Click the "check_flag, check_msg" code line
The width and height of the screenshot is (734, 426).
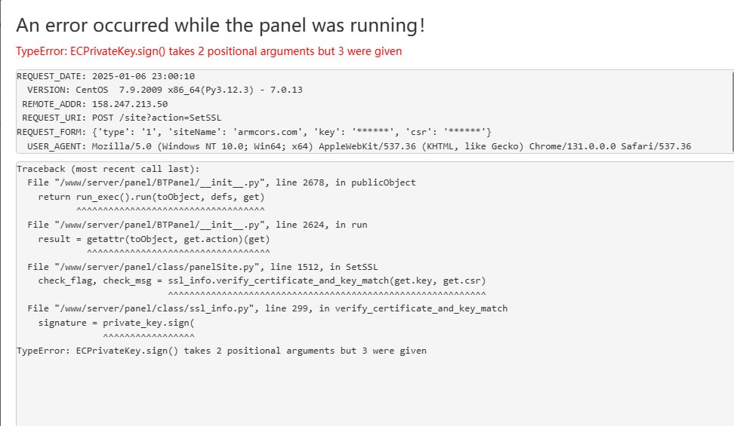pyautogui.click(x=262, y=280)
